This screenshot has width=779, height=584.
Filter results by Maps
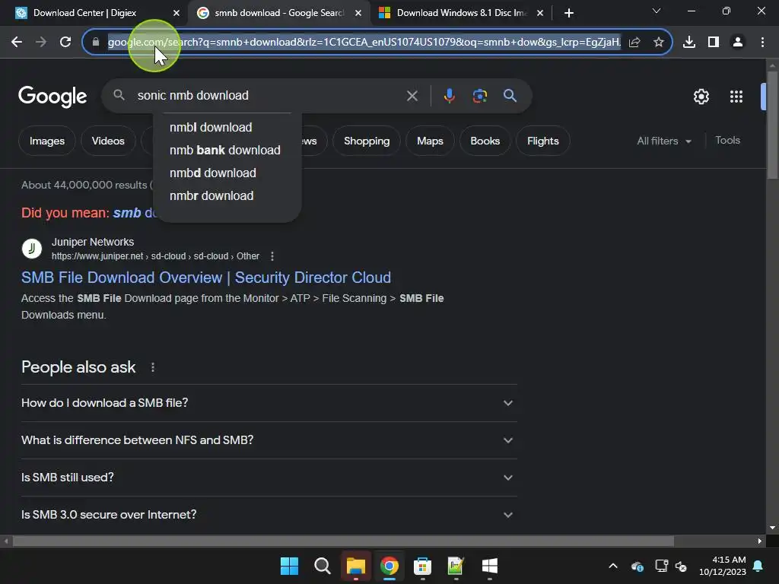pyautogui.click(x=430, y=141)
